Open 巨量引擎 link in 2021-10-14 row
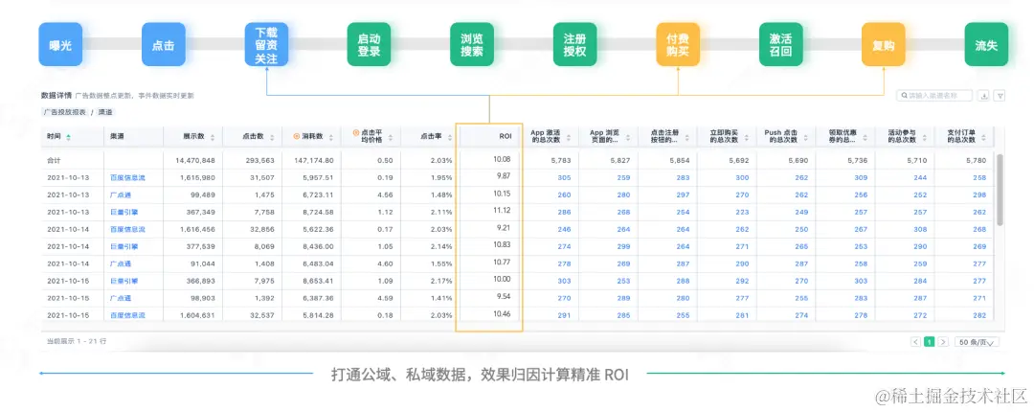The image size is (1034, 412). tap(124, 246)
